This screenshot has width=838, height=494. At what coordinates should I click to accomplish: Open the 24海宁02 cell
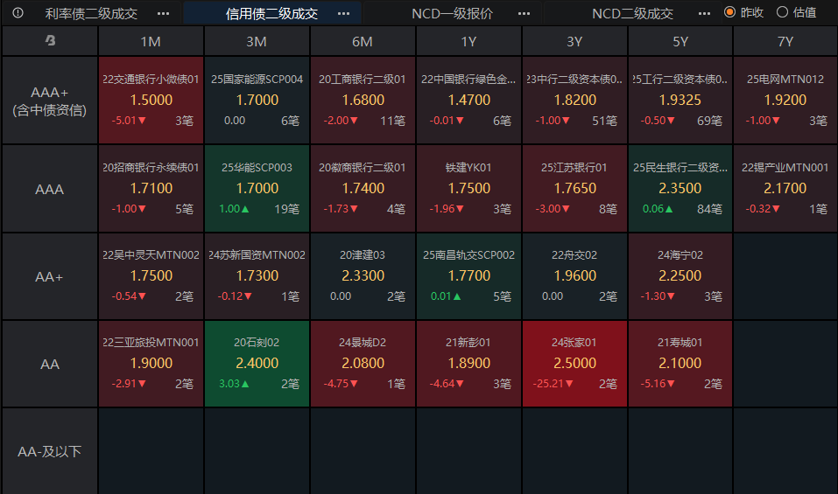pos(680,276)
